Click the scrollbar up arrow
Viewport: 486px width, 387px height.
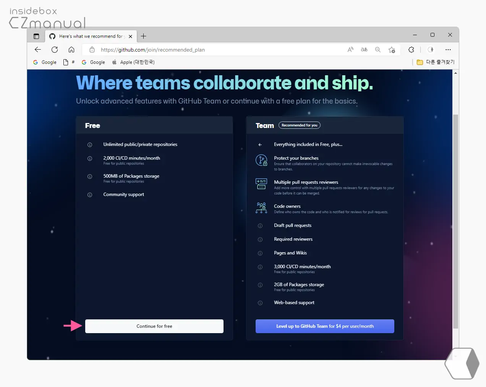[455, 73]
